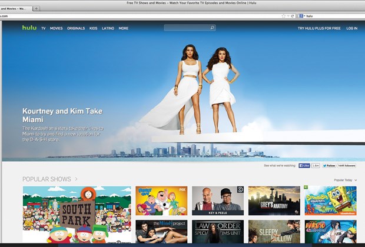The width and height of the screenshot is (365, 247).
Task: Click the Twitter Follow button
Action: [329, 166]
